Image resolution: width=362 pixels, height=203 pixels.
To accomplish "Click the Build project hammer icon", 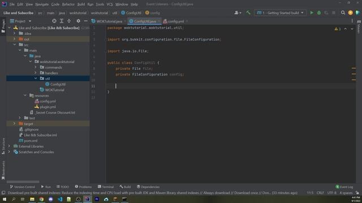I will pyautogui.click(x=248, y=13).
